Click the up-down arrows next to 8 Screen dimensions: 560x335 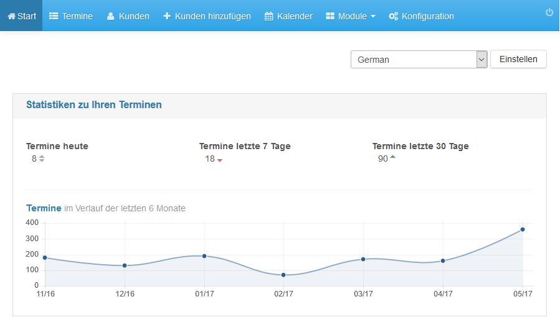click(x=42, y=158)
